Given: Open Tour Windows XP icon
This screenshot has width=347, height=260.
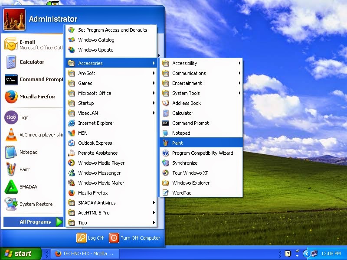Looking at the screenshot, I should 166,172.
